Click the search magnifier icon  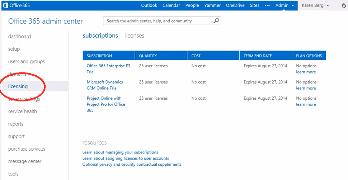coord(216,21)
